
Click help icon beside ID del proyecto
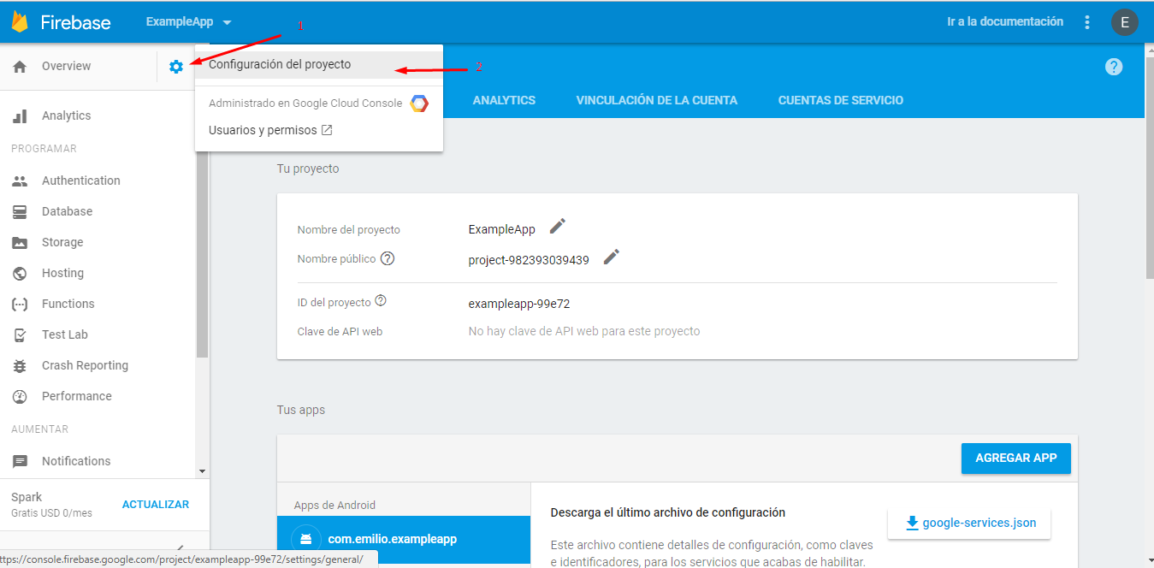[381, 301]
